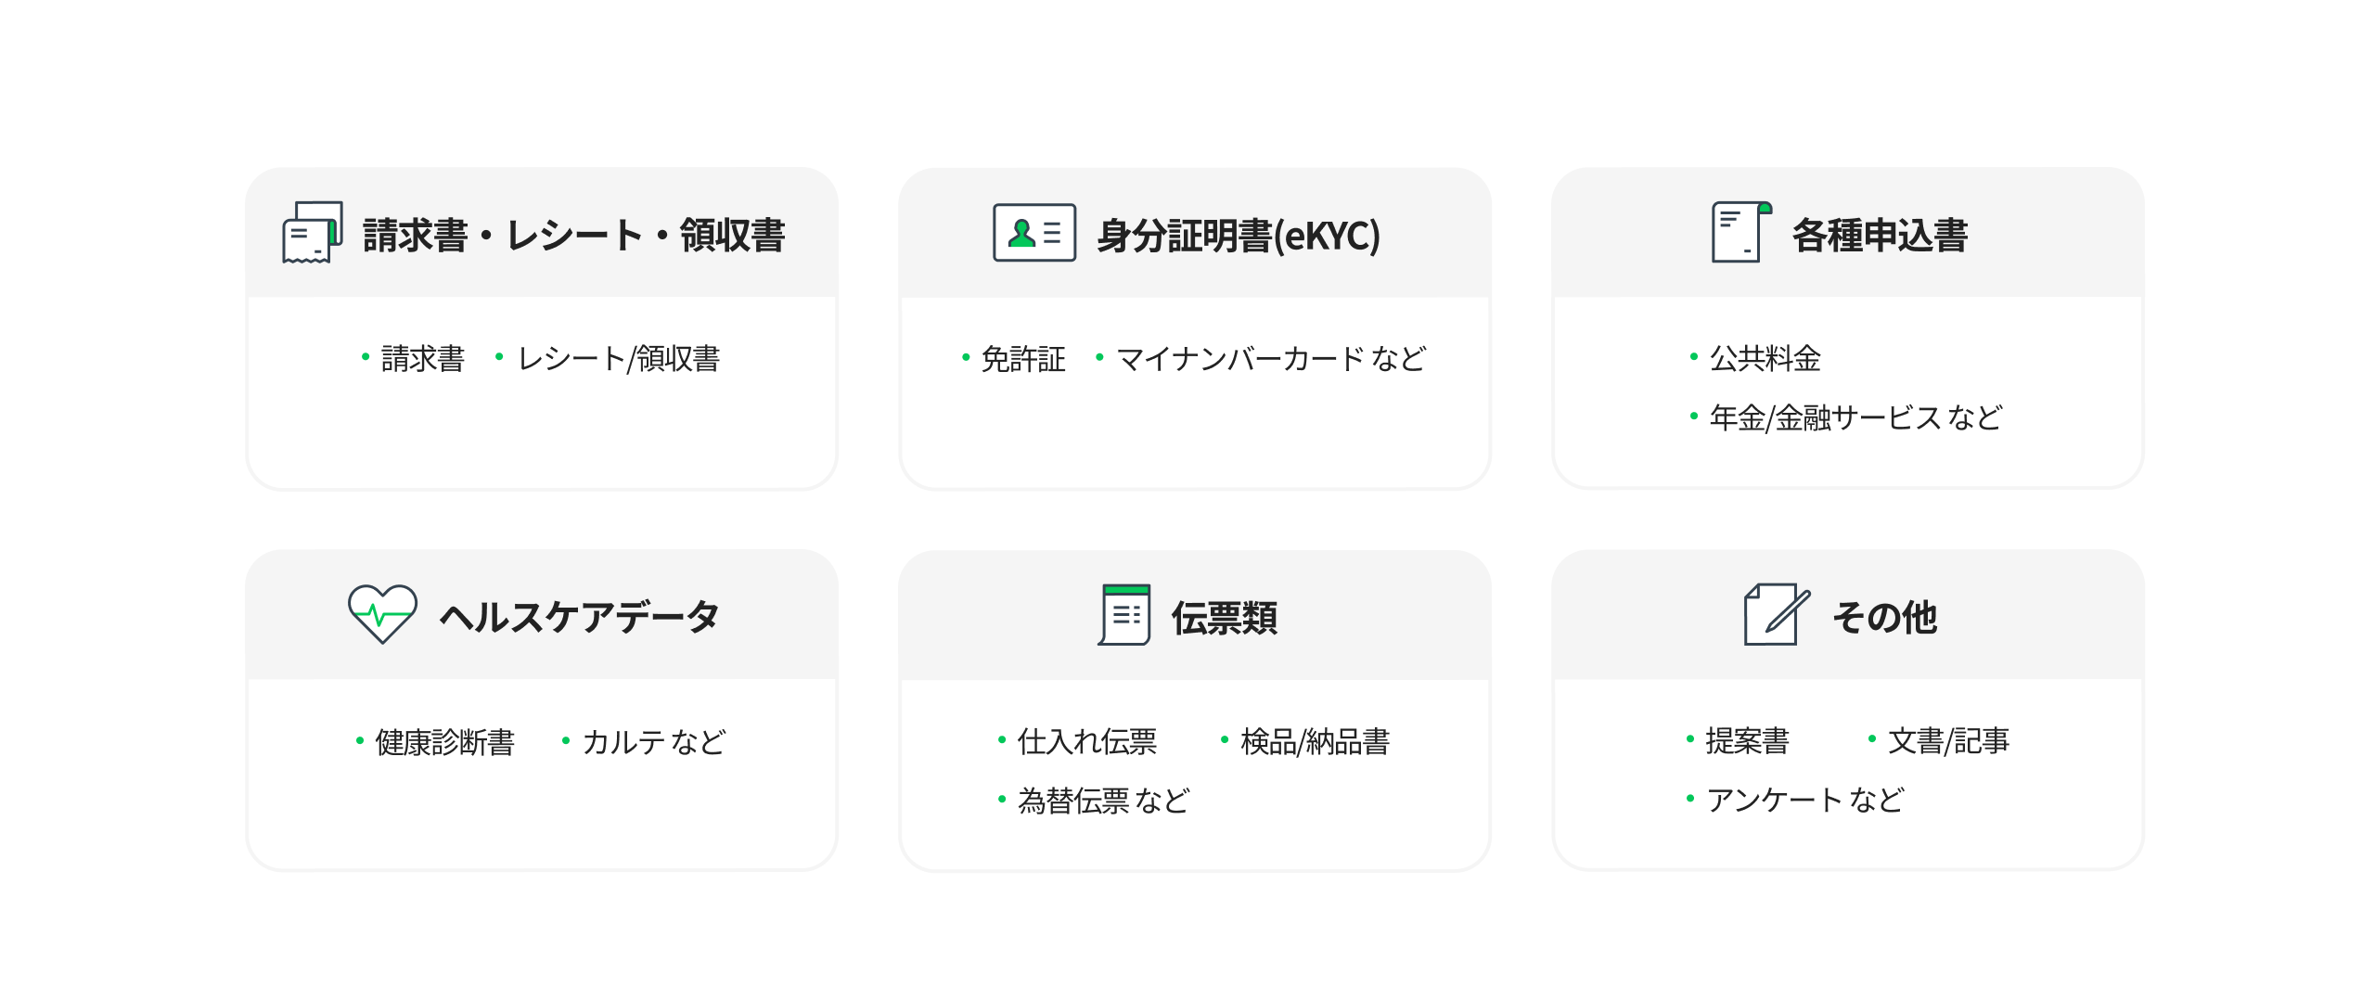Click the 免許証 list item
The width and height of the screenshot is (2375, 1000).
point(1022,359)
